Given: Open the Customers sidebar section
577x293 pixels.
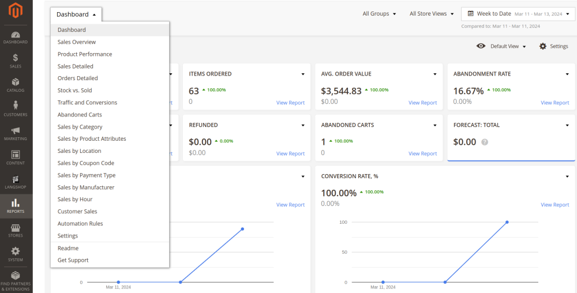Looking at the screenshot, I should tap(16, 109).
